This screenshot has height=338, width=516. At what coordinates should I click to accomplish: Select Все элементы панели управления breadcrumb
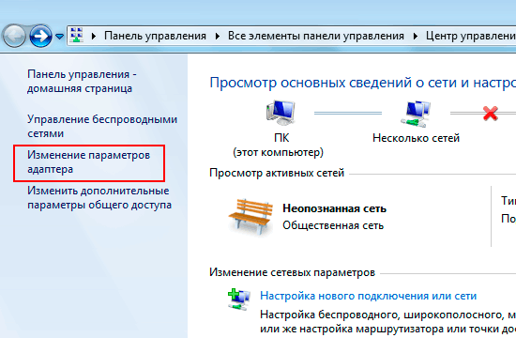316,36
